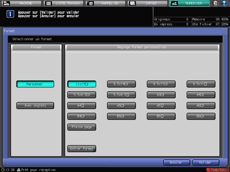Open the MACHINE tab
The height and width of the screenshot is (172, 230).
coord(21,3)
